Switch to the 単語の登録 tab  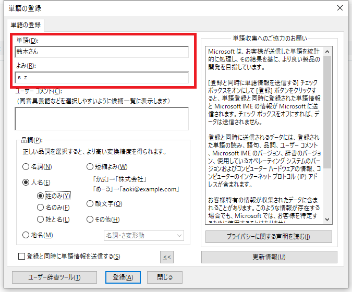point(26,25)
